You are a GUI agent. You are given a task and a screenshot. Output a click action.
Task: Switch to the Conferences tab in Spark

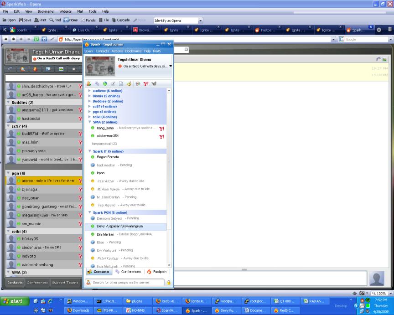tap(128, 272)
